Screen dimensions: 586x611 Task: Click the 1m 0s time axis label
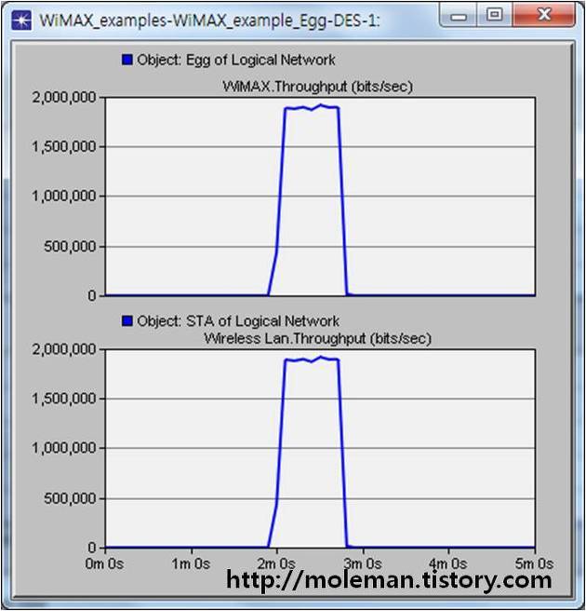pyautogui.click(x=191, y=563)
